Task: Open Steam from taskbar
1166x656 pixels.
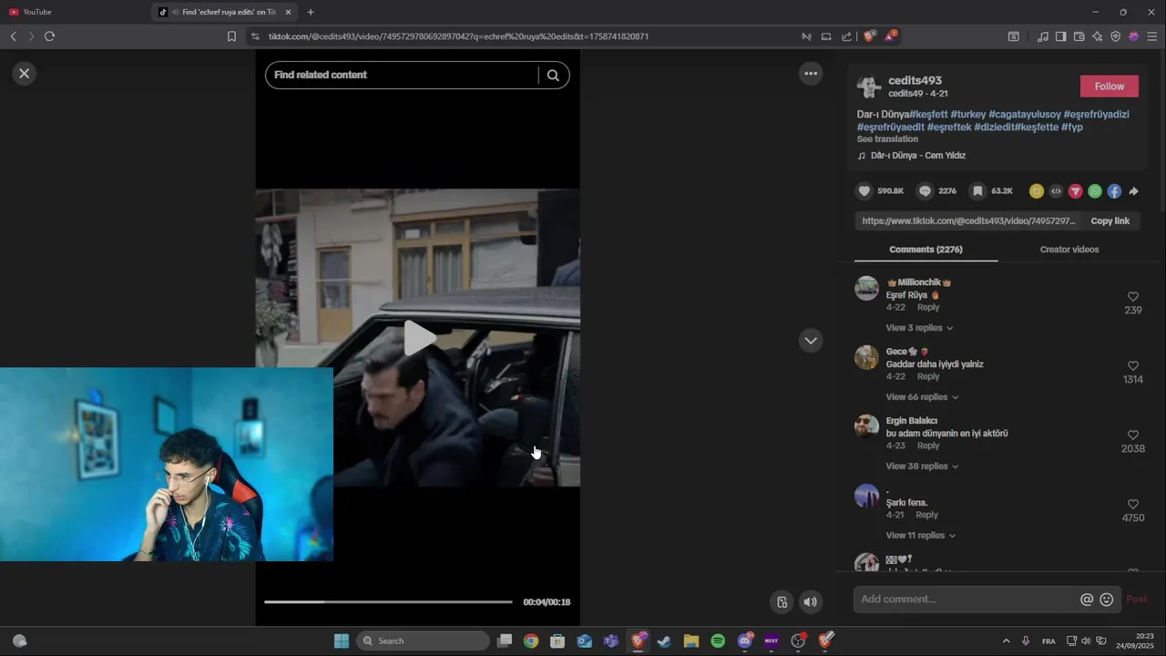Action: (664, 641)
